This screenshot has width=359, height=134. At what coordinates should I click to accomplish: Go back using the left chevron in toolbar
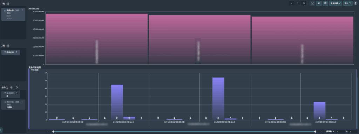pos(292,3)
